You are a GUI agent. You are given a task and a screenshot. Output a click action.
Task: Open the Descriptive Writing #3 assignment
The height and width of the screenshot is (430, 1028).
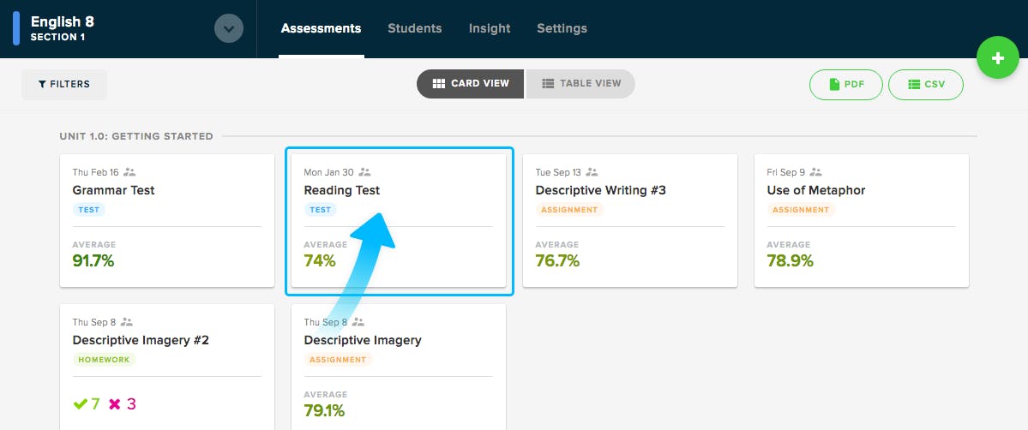[x=630, y=221]
